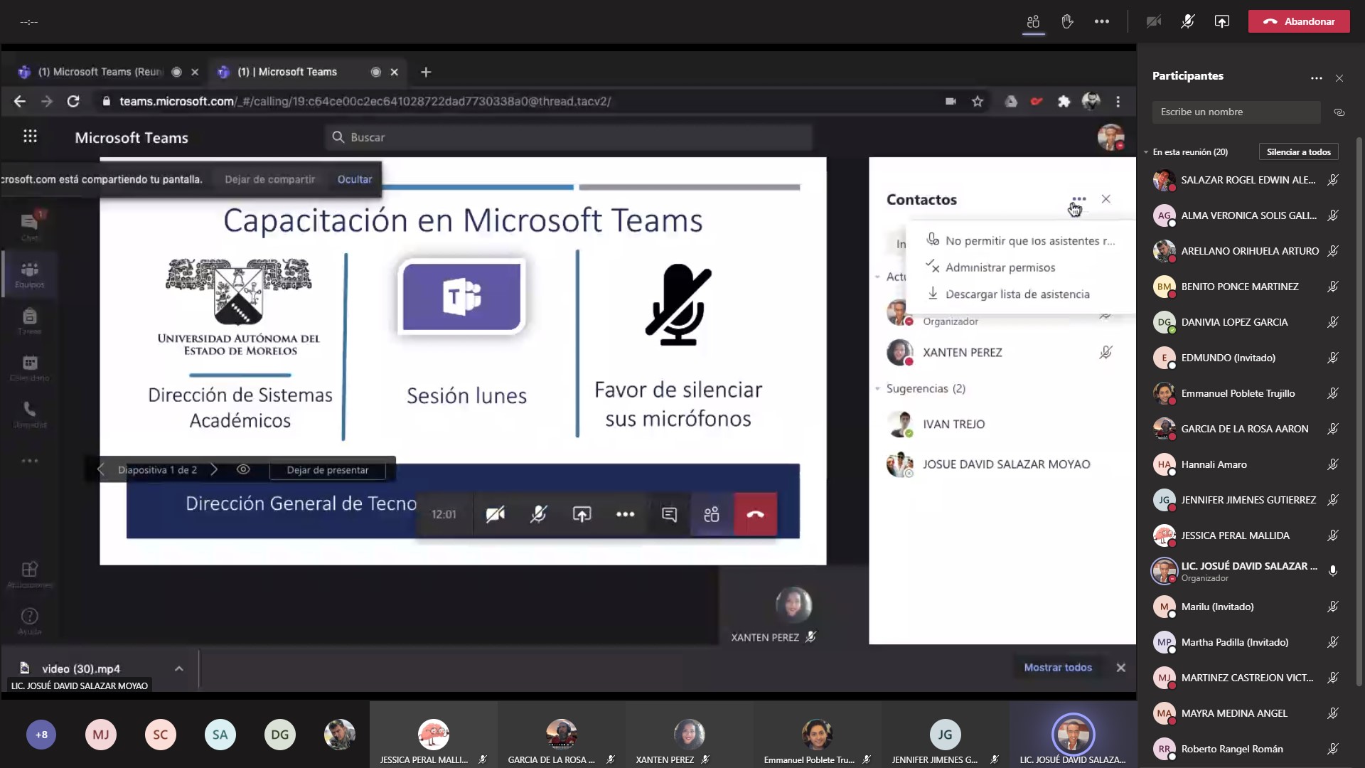Viewport: 1365px width, 768px height.
Task: Select participant ALMA VERONICA SOLIS
Action: pyautogui.click(x=1247, y=215)
